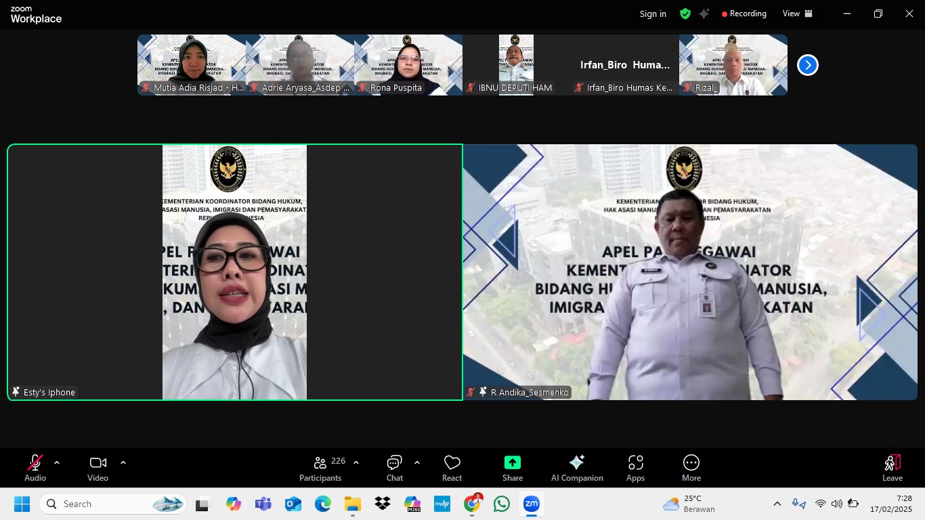Unmute the microphone Audio button
Image resolution: width=925 pixels, height=520 pixels.
pyautogui.click(x=35, y=468)
